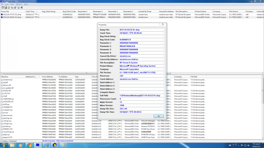The height and width of the screenshot is (148, 264).
Task: Open the Windows Start menu
Action: click(4, 145)
